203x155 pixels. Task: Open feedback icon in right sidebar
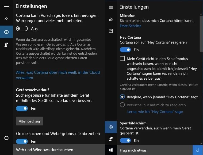[111, 139]
